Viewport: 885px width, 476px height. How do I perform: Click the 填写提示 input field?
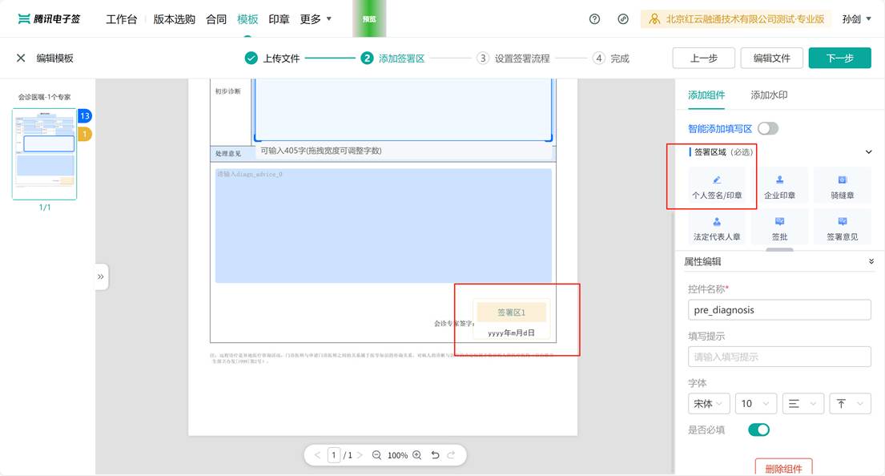tap(778, 357)
